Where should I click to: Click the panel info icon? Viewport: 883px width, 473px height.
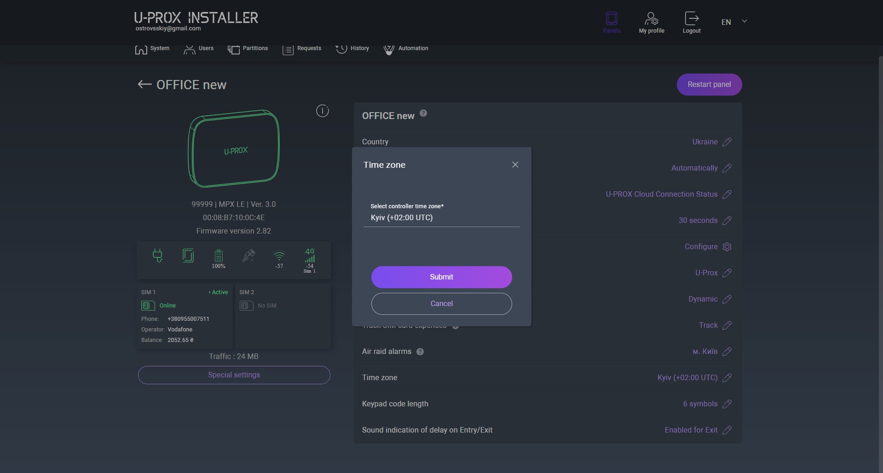tap(323, 111)
